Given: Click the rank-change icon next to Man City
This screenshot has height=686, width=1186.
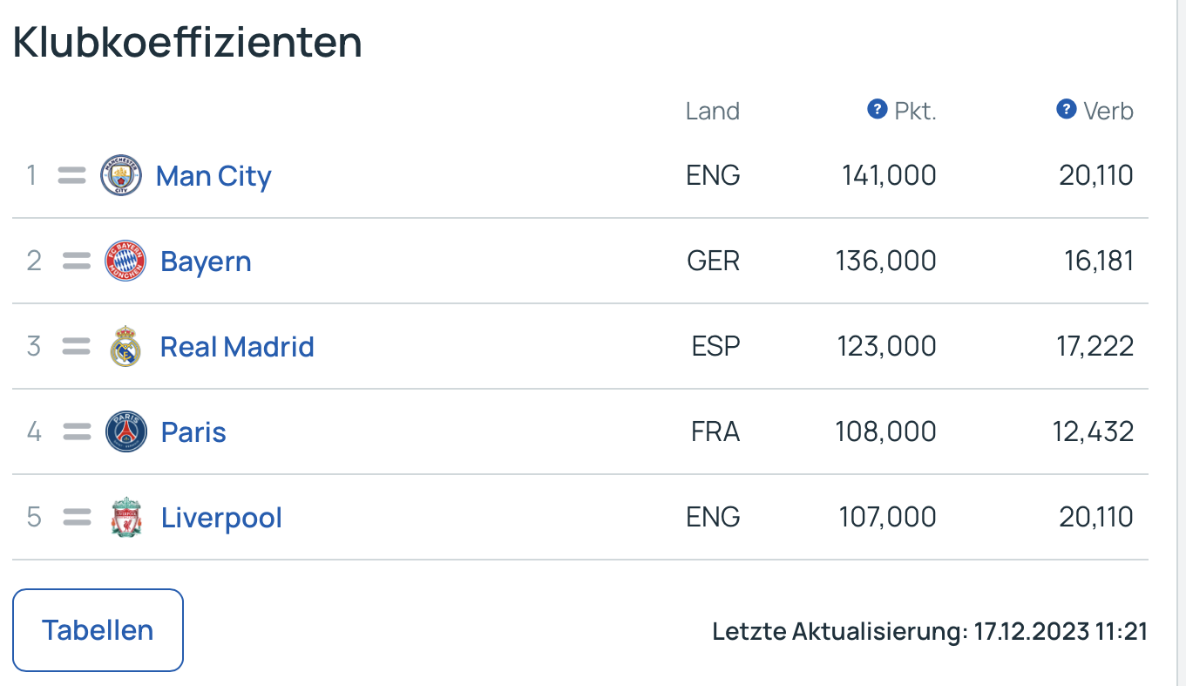Looking at the screenshot, I should pos(71,175).
